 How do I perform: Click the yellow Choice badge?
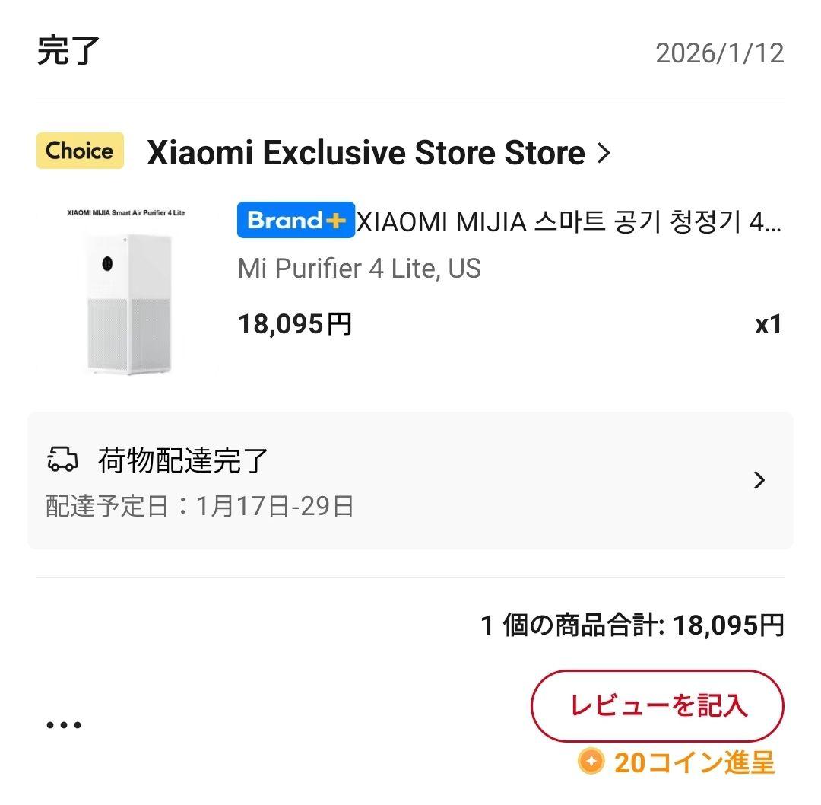(x=79, y=151)
